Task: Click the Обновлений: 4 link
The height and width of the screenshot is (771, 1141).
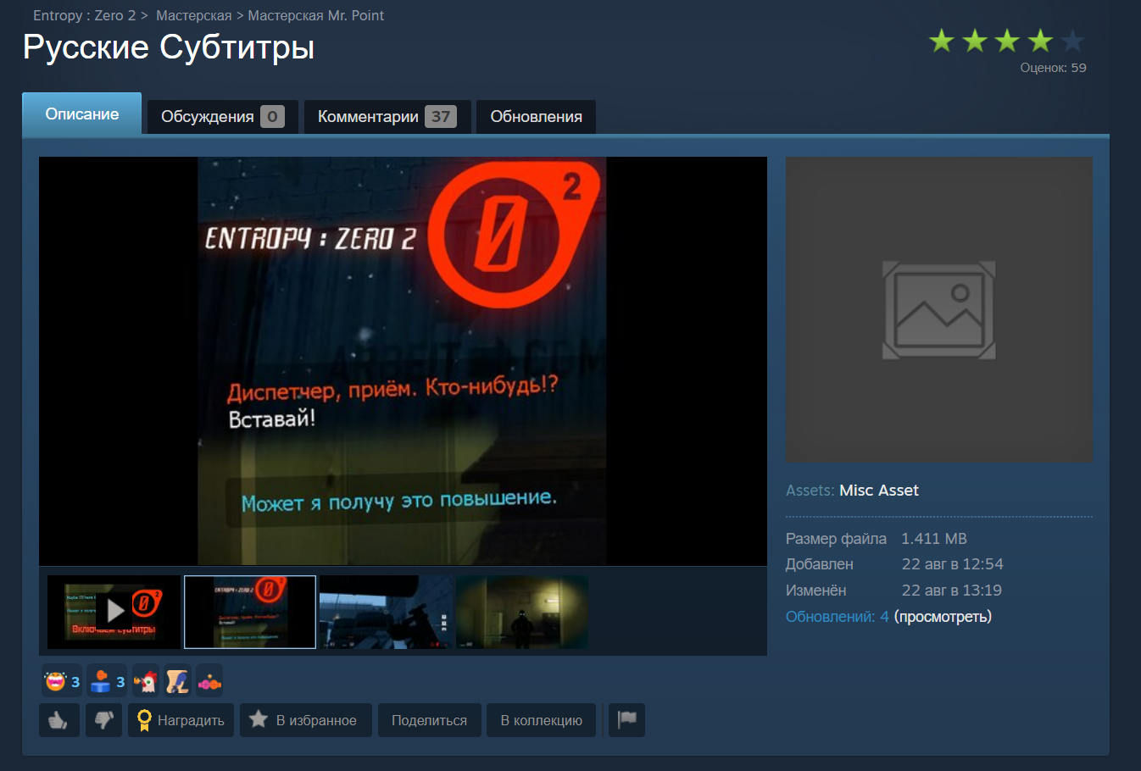Action: tap(838, 617)
